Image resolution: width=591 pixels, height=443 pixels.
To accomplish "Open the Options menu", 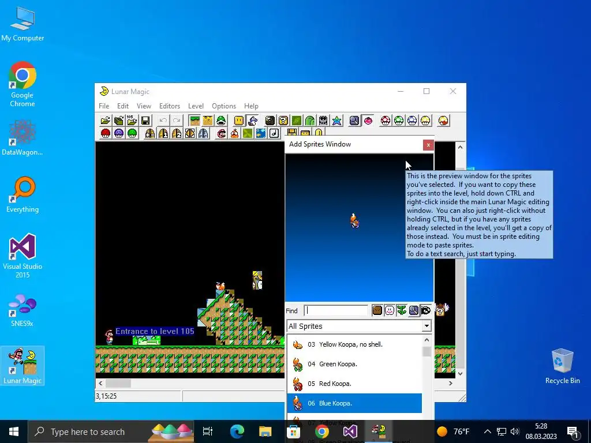I will (224, 106).
